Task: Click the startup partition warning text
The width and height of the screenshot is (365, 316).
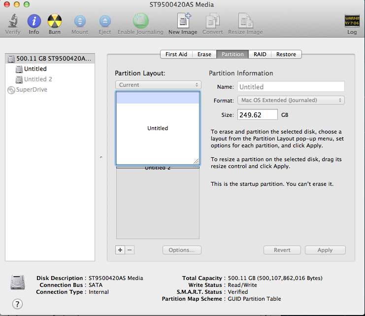Action: tap(272, 184)
